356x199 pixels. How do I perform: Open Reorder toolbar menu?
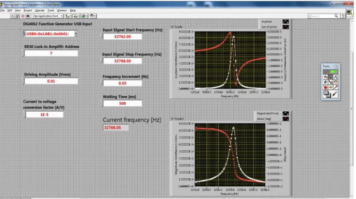tap(93, 16)
